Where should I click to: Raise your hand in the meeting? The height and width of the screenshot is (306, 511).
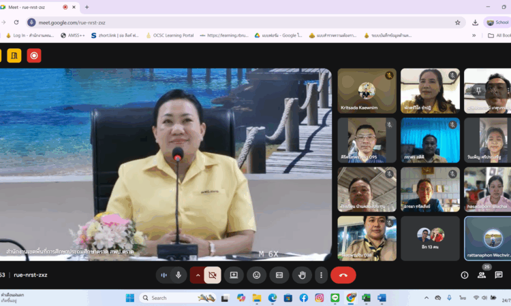coord(302,275)
